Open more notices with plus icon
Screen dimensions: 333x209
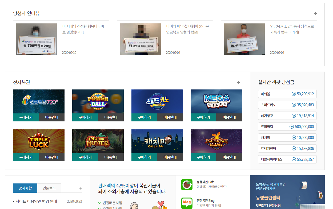[81, 188]
